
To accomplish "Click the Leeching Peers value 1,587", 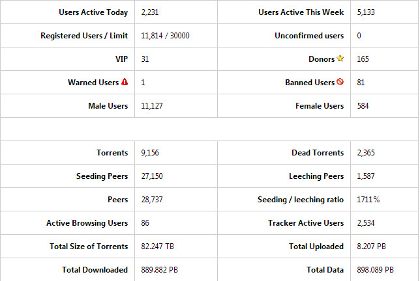I will 366,176.
